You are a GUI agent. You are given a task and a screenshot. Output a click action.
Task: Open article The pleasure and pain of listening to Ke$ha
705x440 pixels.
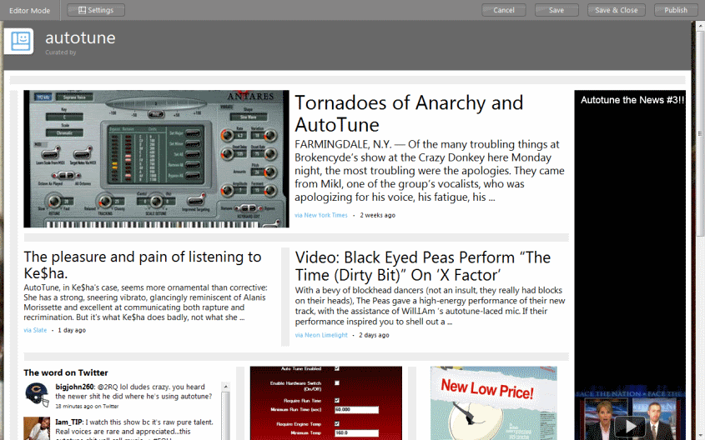(142, 264)
